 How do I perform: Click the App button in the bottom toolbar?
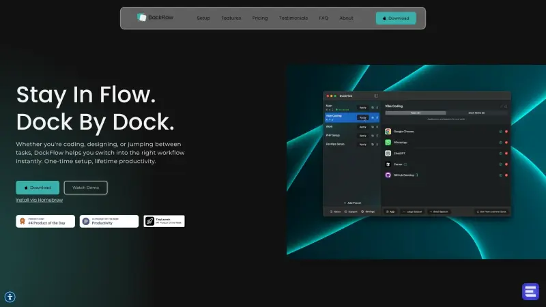click(390, 211)
